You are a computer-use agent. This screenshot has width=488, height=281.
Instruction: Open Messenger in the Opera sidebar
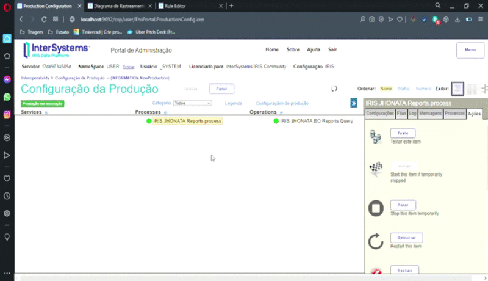(7, 79)
